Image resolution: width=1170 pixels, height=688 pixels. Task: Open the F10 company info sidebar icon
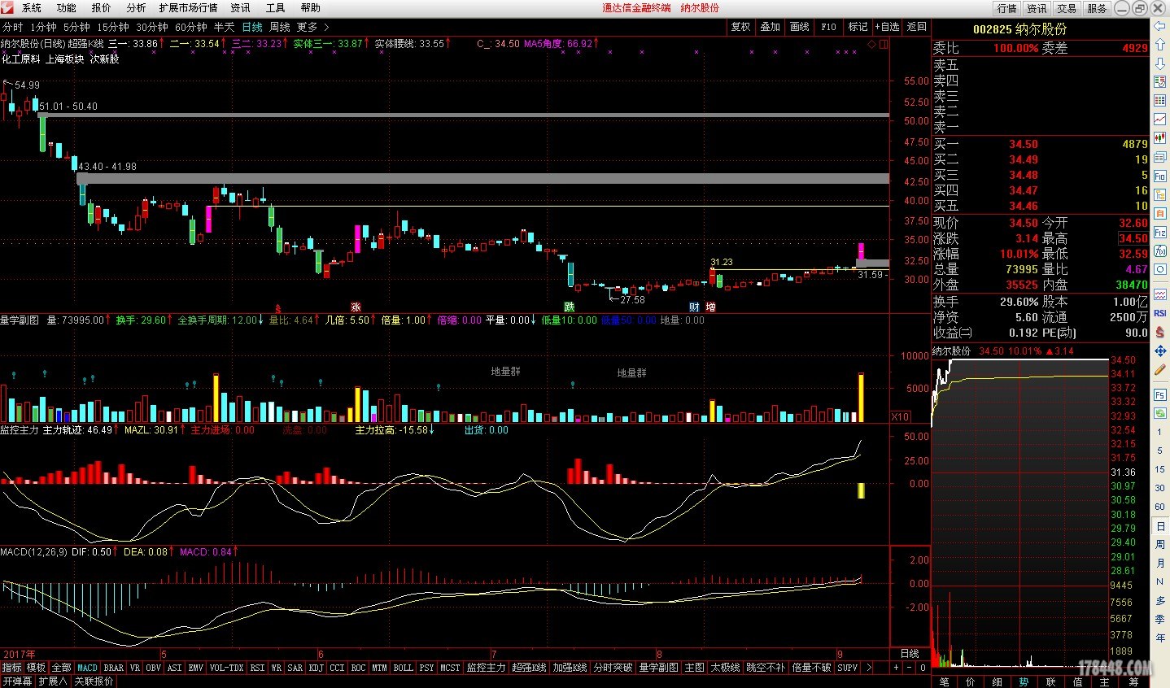1160,176
